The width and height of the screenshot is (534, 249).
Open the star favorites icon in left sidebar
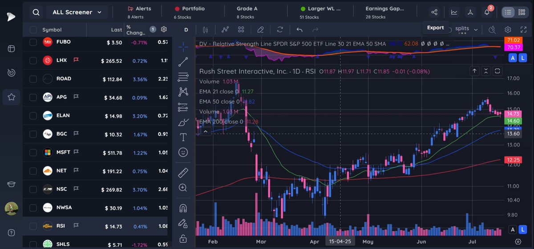[11, 97]
